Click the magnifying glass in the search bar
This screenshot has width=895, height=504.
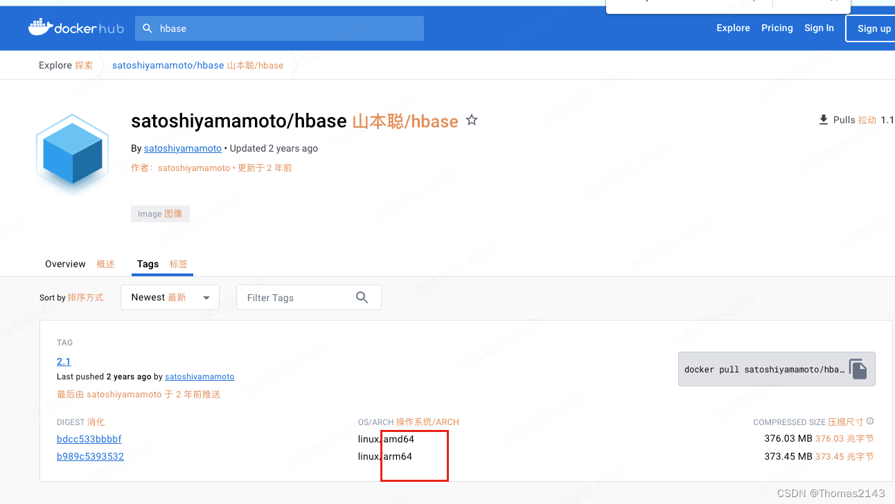pos(148,28)
